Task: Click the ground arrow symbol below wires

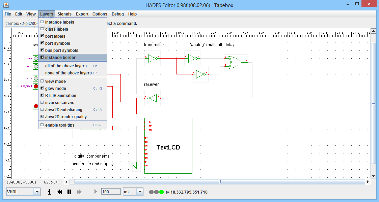Action: (137, 166)
